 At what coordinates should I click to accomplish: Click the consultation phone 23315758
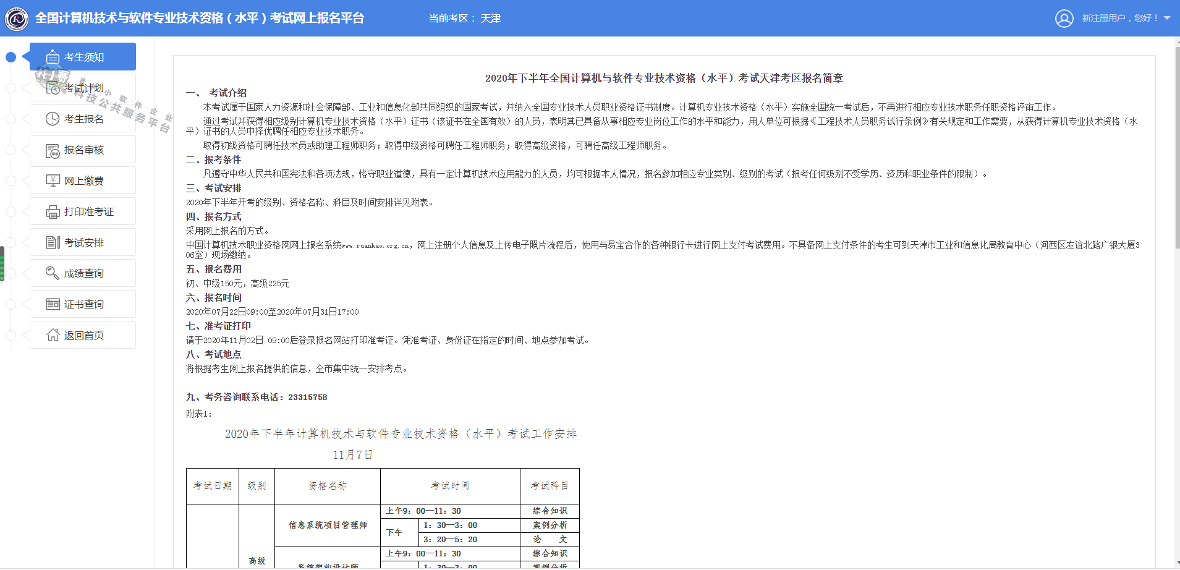[x=307, y=397]
